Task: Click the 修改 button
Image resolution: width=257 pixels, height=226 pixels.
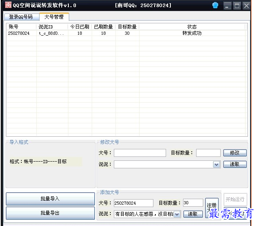Action: 235,153
